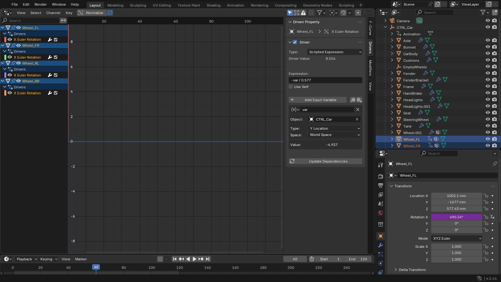Open the Channel menu in drivers editor
The image size is (501, 282).
(x=53, y=13)
